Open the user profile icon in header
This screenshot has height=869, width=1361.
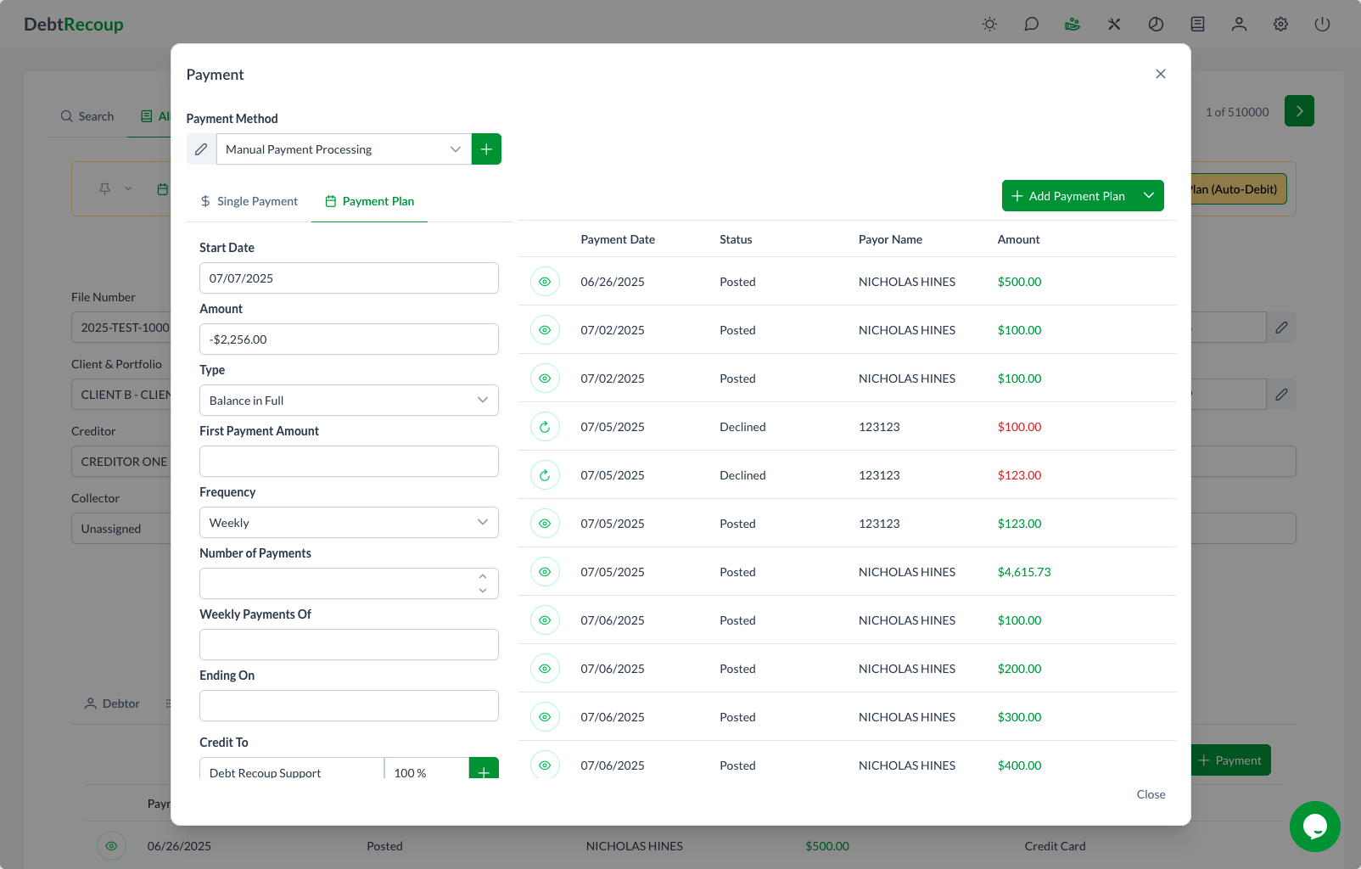coord(1239,25)
